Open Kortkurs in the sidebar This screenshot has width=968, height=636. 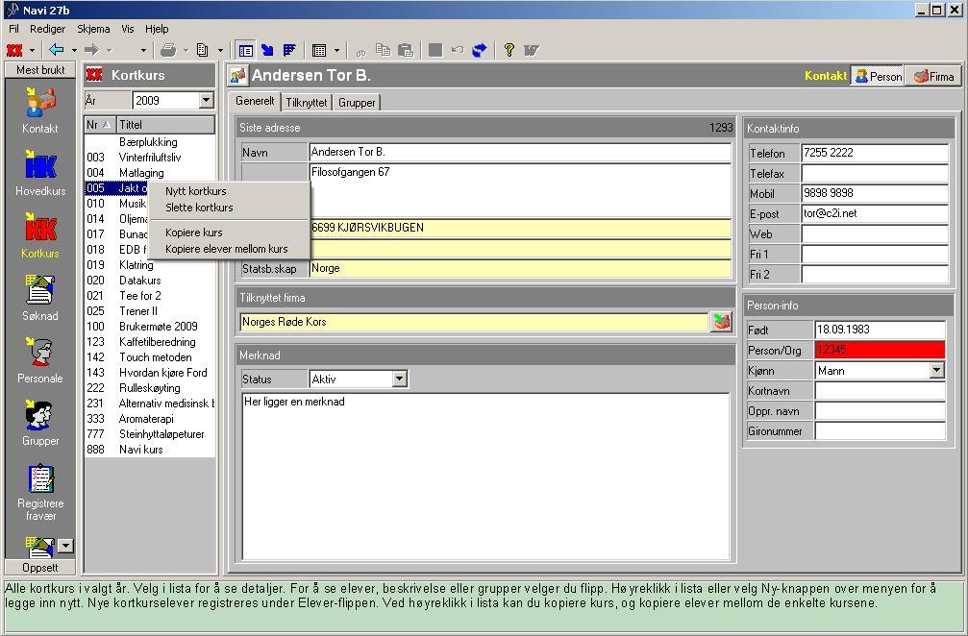[x=40, y=235]
